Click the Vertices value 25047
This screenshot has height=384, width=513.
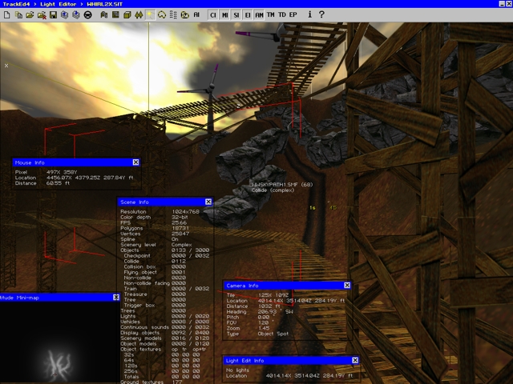(180, 234)
